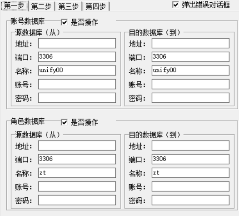Click role destination database 账号 field
Viewport: 239px width, 216px height.
[x=190, y=186]
